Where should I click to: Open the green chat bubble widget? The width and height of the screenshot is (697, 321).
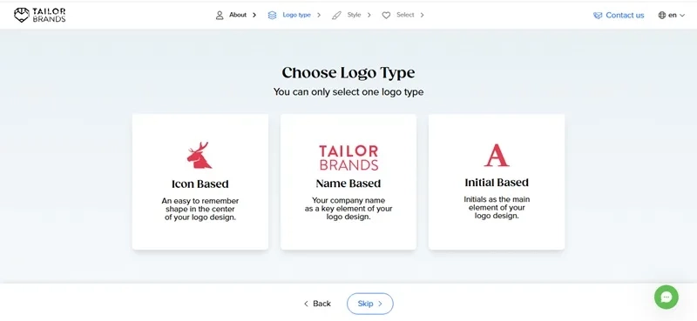tap(667, 297)
